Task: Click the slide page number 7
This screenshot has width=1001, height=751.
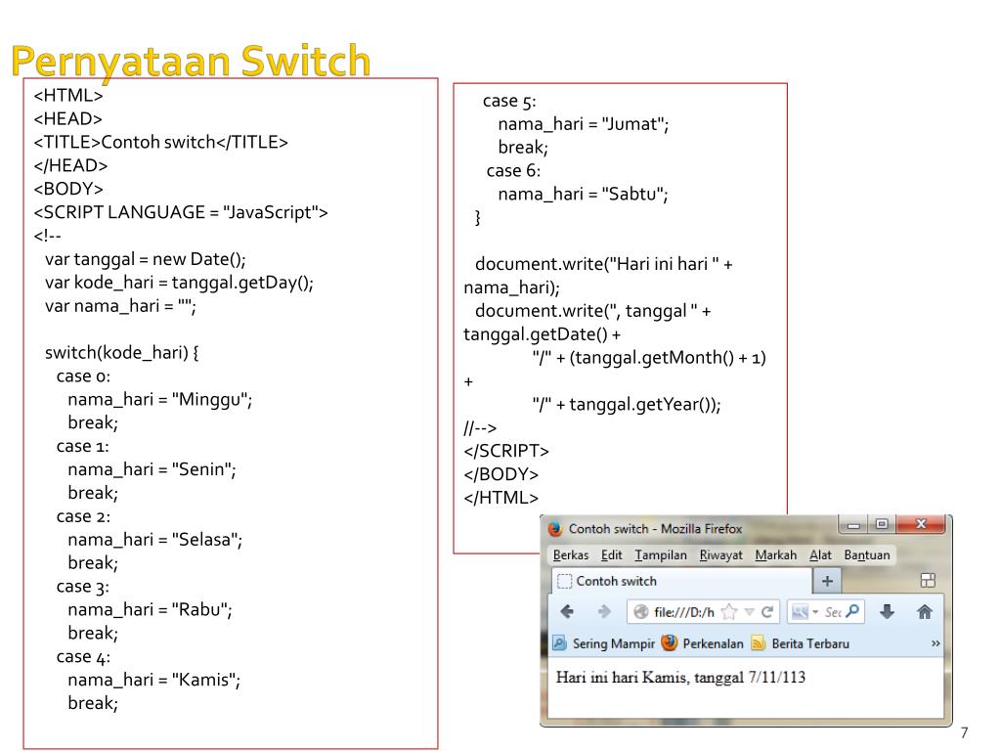Action: tap(964, 733)
